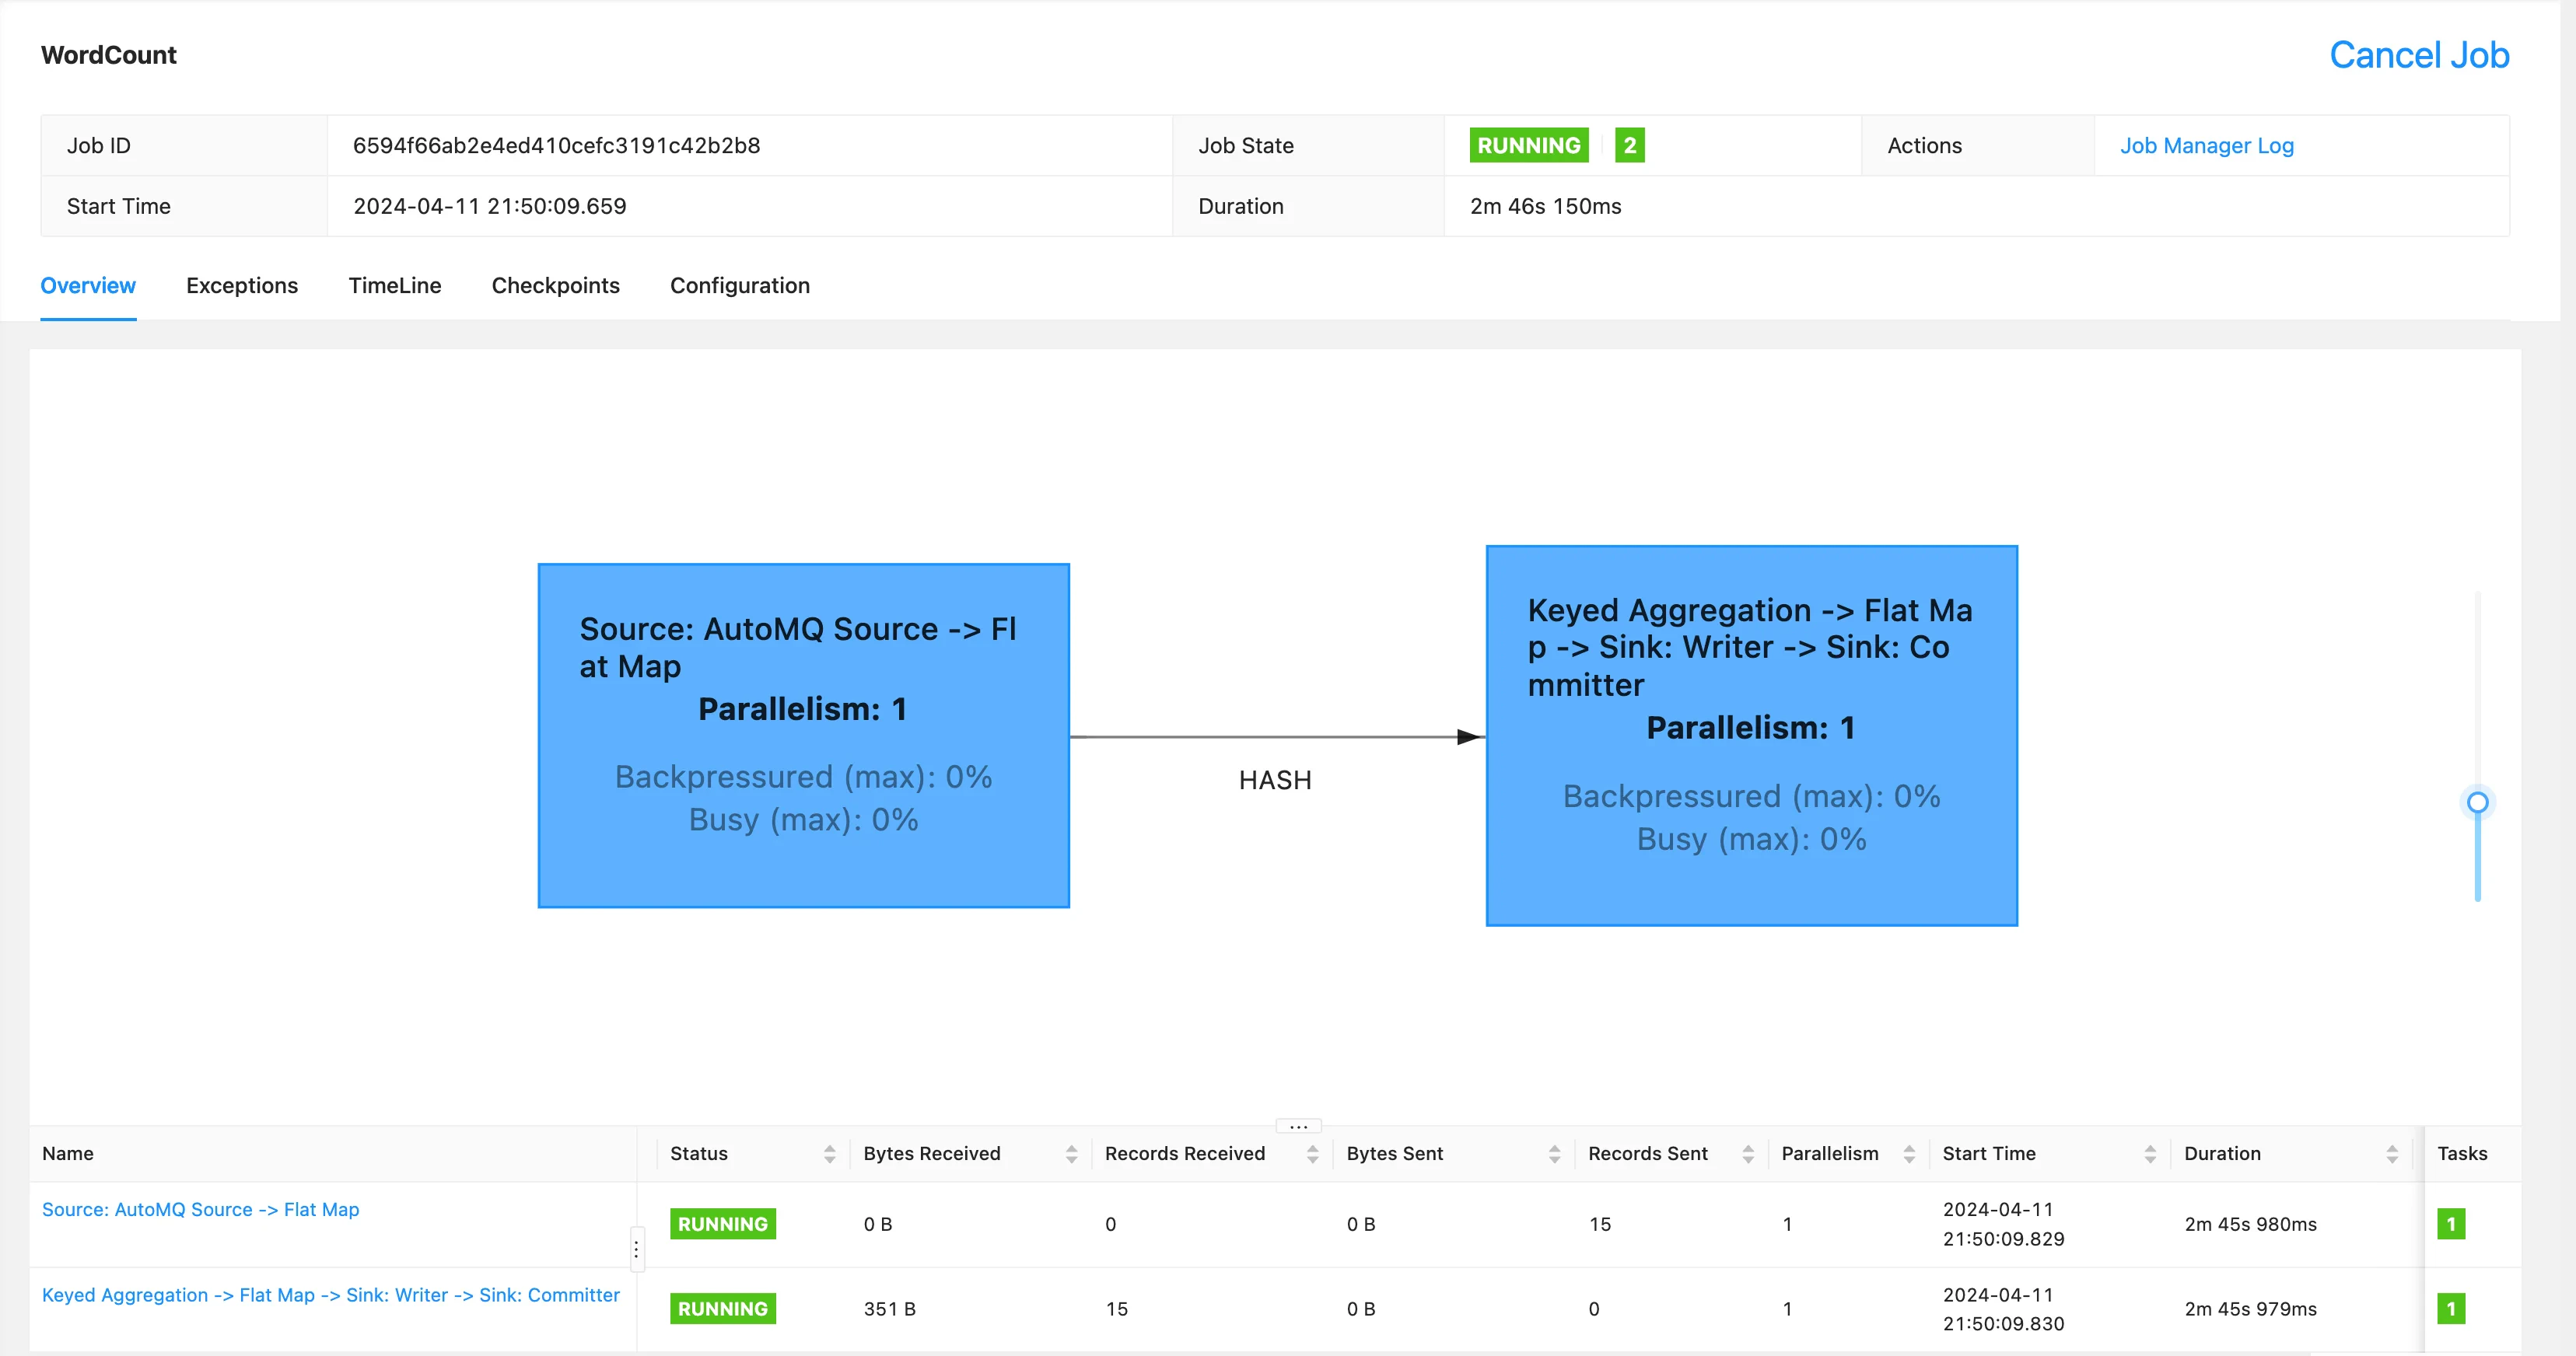This screenshot has width=2576, height=1356.
Task: Sort by Records Received column arrows
Action: (x=1312, y=1154)
